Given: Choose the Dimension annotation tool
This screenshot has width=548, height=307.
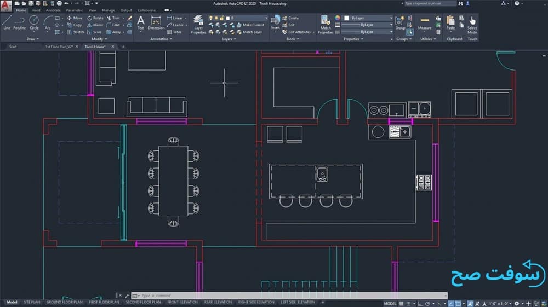Looking at the screenshot, I should coord(156,23).
